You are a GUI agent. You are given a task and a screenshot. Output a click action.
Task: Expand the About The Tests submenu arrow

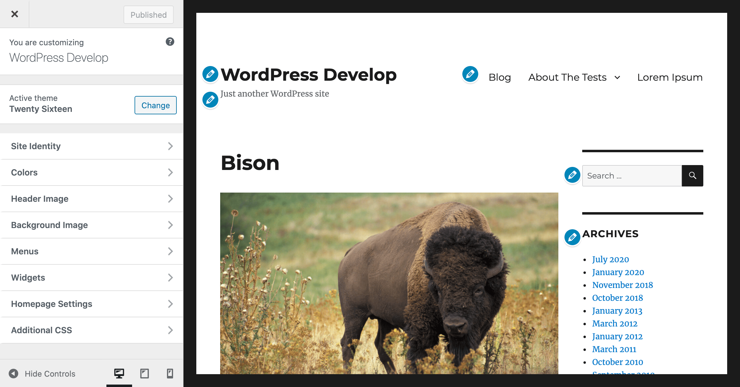tap(617, 78)
